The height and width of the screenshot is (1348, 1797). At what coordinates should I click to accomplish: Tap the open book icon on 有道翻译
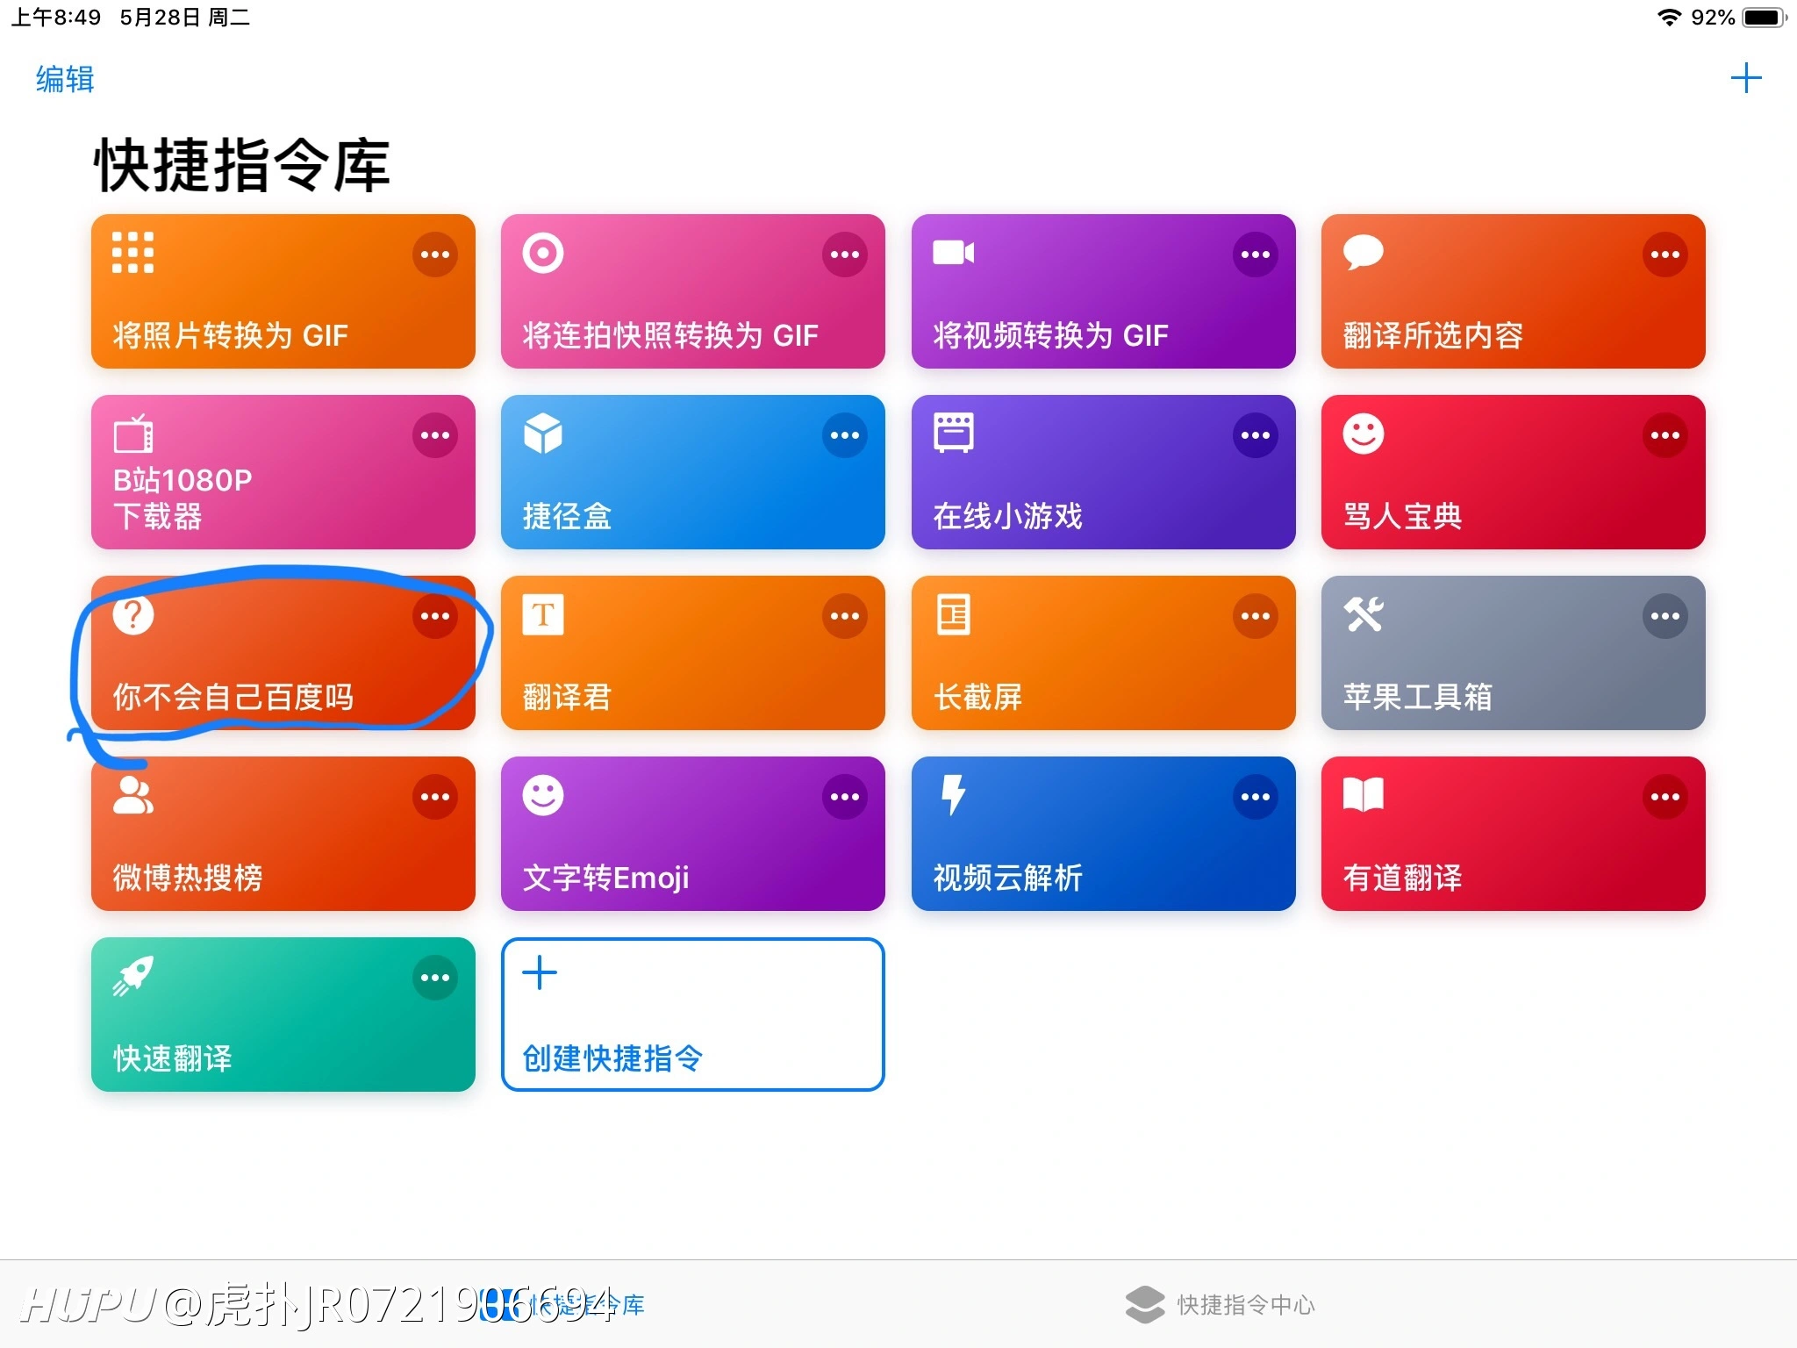click(x=1364, y=795)
